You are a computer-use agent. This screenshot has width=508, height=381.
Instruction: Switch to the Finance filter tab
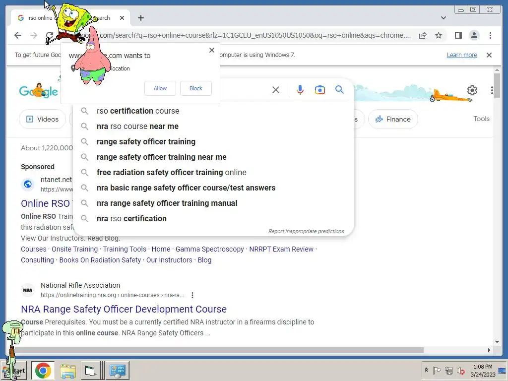[393, 119]
